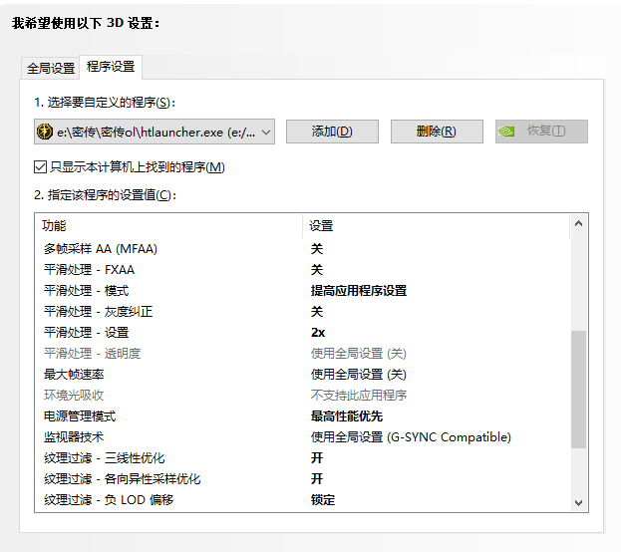
Task: Click the 功能 column header
Action: point(168,226)
